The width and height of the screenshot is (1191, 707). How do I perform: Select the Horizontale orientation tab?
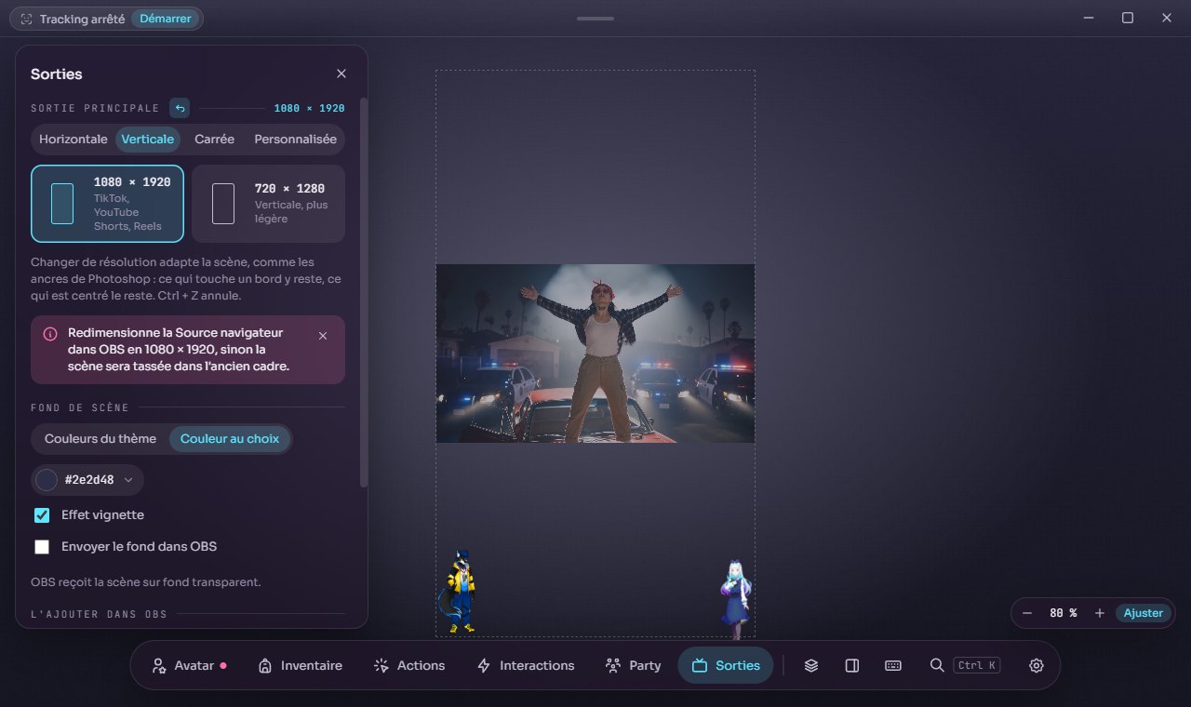pos(74,140)
